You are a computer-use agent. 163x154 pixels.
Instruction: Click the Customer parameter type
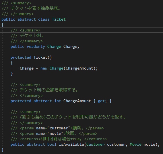(x=96, y=145)
